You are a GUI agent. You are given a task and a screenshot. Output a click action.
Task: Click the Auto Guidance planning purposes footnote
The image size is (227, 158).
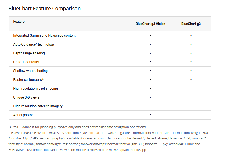77,127
